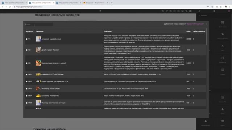The height and width of the screenshot is (130, 232).
Task: Sort by the Название column header
Action: (40, 31)
